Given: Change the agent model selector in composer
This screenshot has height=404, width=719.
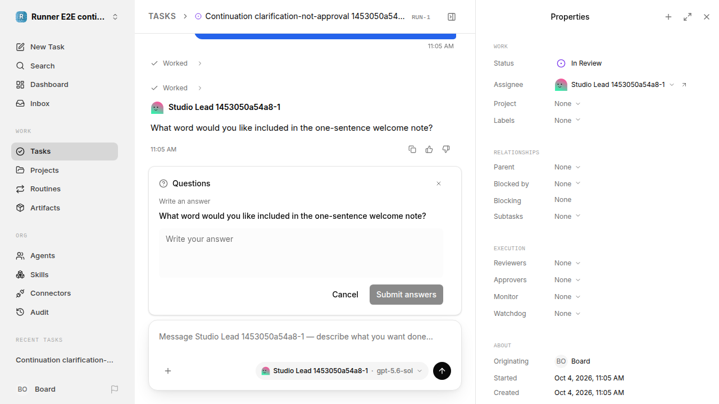Looking at the screenshot, I should coord(342,371).
